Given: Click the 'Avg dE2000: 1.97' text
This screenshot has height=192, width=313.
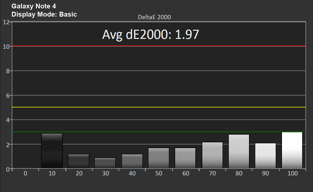Looking at the screenshot, I should point(151,35).
